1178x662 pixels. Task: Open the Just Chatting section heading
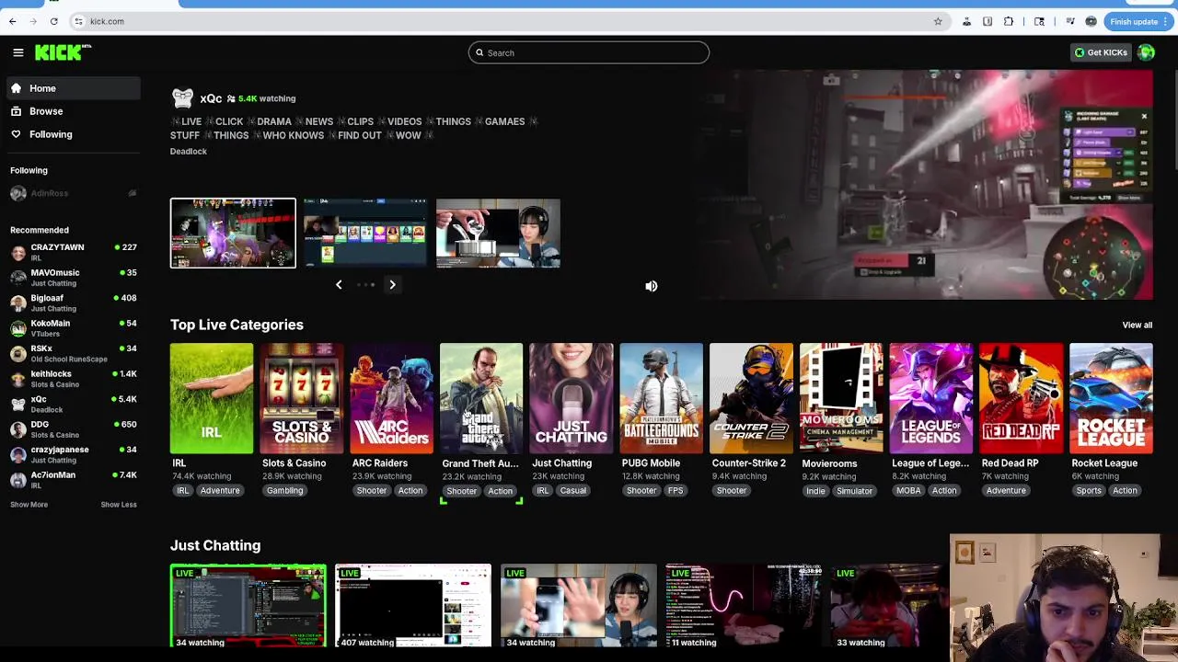tap(215, 545)
